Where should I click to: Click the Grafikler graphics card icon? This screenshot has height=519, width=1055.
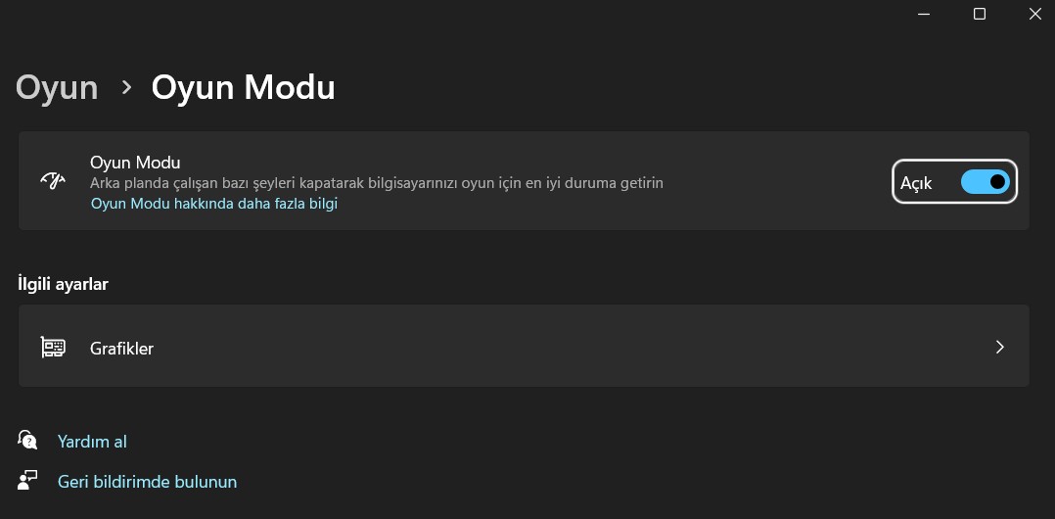tap(53, 348)
